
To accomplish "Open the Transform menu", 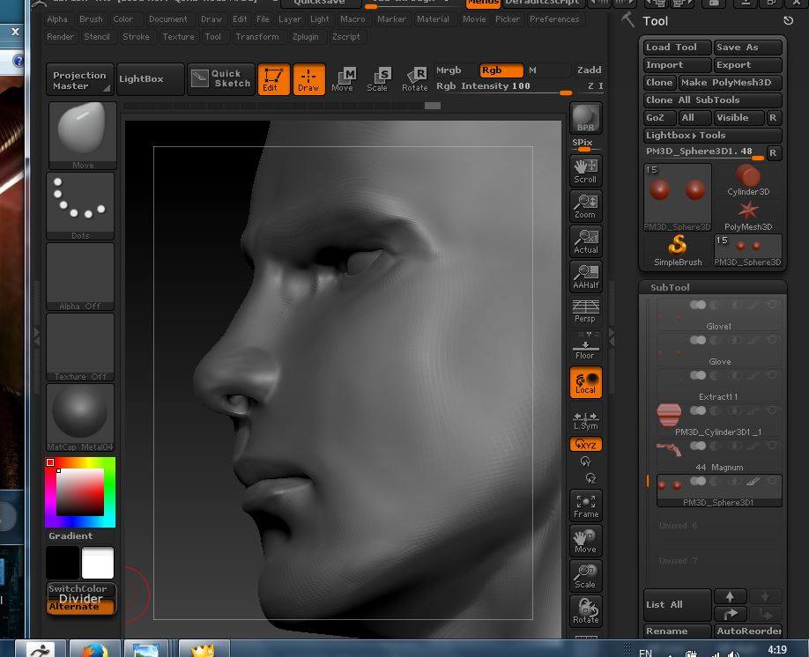I will [257, 37].
